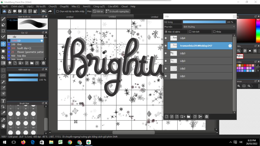Click the export share icon
Viewport: 260px width, 146px height.
9,11
